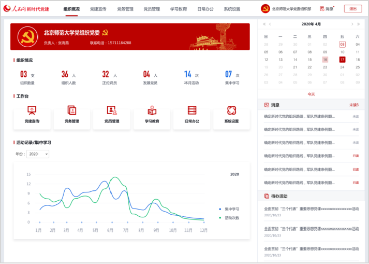Select calendar date 16
This screenshot has width=369, height=264.
click(x=325, y=60)
